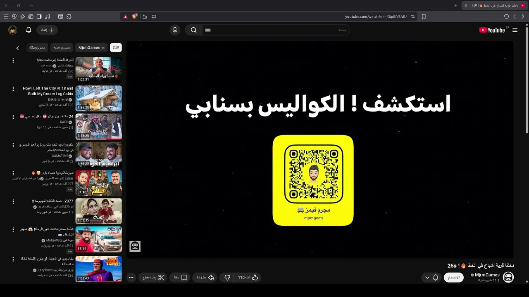Reload the page
Screen dimensions: 529x297
pyautogui.click(x=506, y=16)
